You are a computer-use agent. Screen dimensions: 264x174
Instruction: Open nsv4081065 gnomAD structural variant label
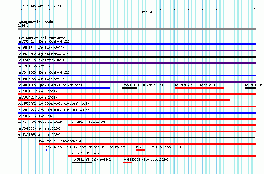pos(51,85)
